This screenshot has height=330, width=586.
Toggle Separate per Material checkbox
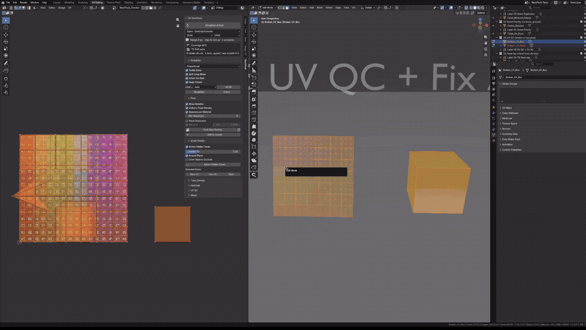(x=187, y=112)
